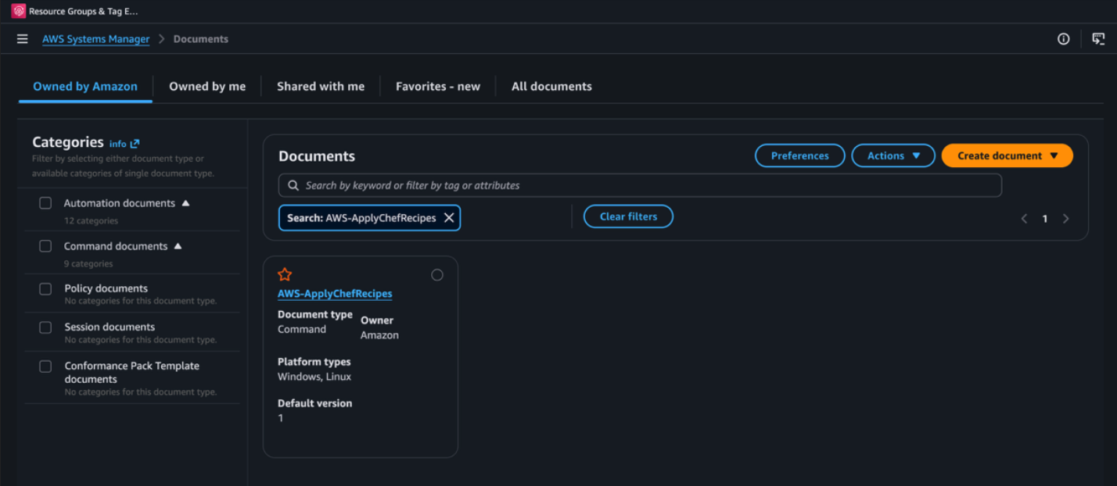Switch to All documents tab
The width and height of the screenshot is (1117, 486).
tap(551, 87)
